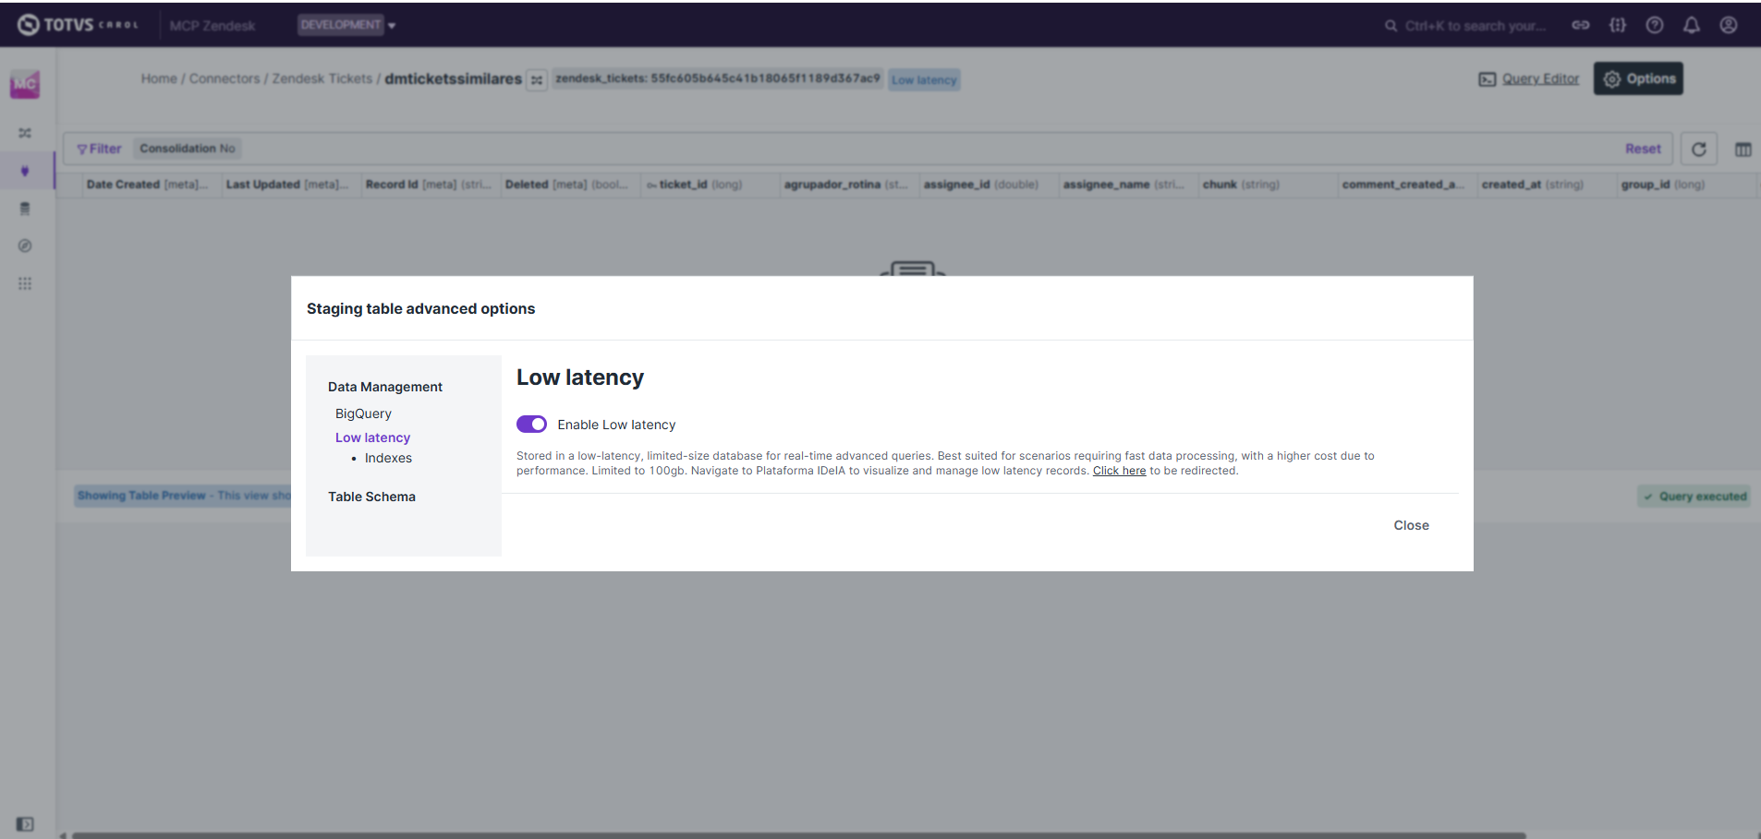Follow the 'Click here' redirect link
This screenshot has height=839, width=1761.
tap(1119, 471)
